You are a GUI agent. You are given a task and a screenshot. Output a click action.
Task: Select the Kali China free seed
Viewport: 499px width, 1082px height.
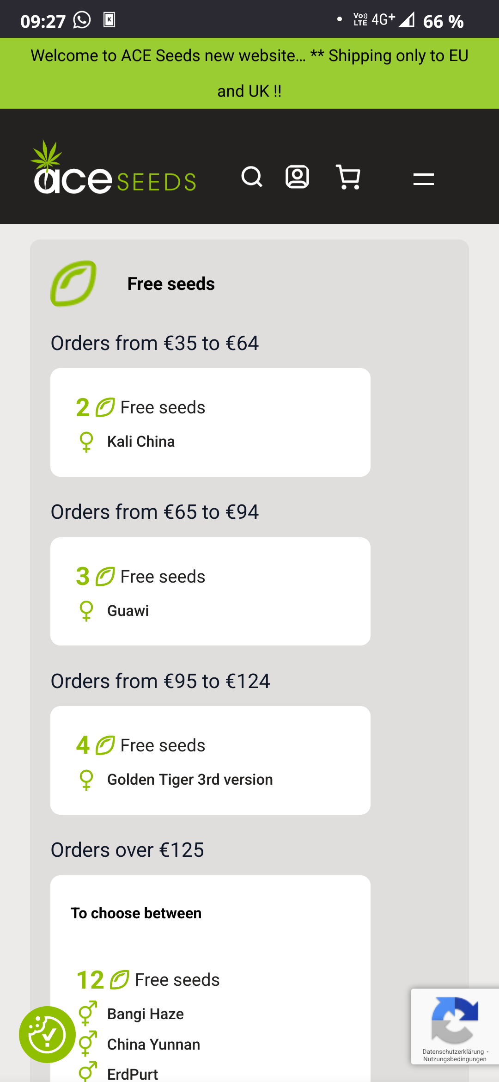pyautogui.click(x=141, y=442)
